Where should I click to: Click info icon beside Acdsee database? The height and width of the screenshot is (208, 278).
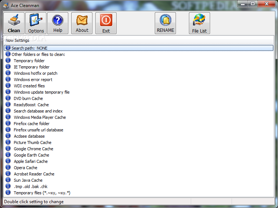click(8, 136)
